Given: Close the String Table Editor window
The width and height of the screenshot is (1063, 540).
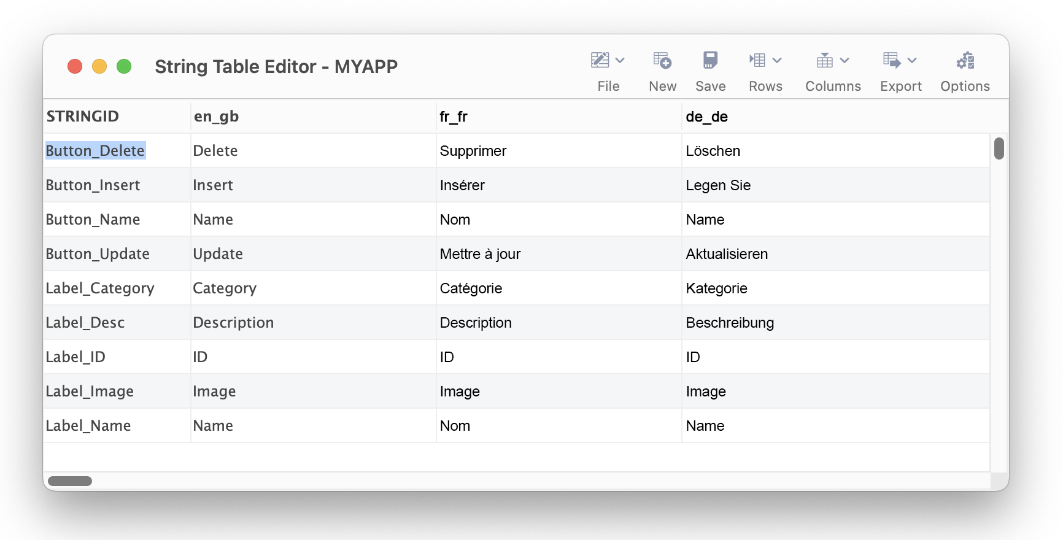Looking at the screenshot, I should pyautogui.click(x=75, y=66).
